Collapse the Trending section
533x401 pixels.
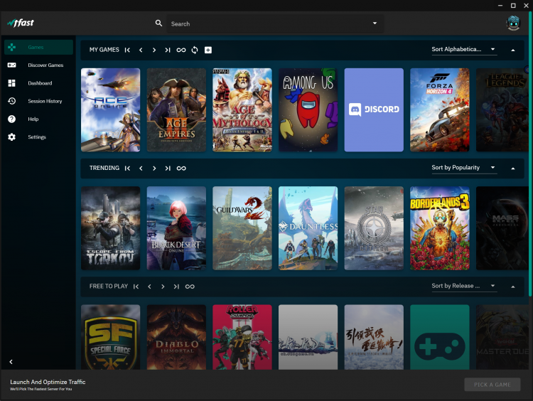coord(513,169)
